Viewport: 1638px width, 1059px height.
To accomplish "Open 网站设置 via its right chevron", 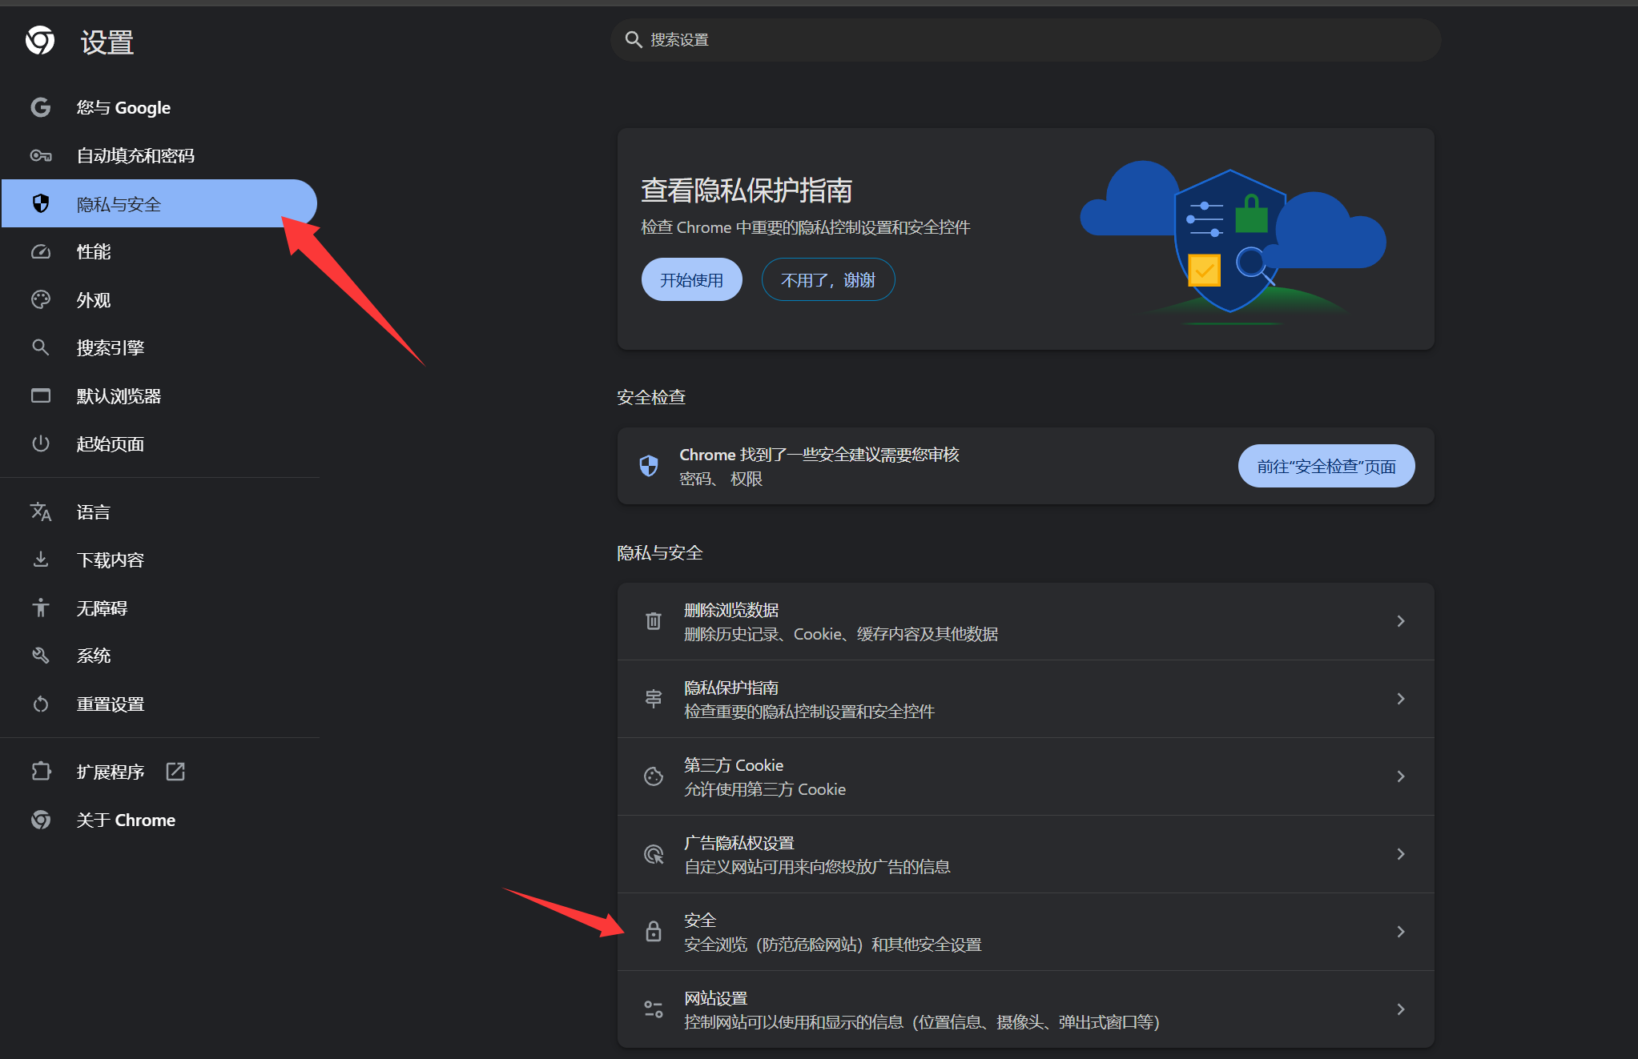I will click(1401, 1009).
